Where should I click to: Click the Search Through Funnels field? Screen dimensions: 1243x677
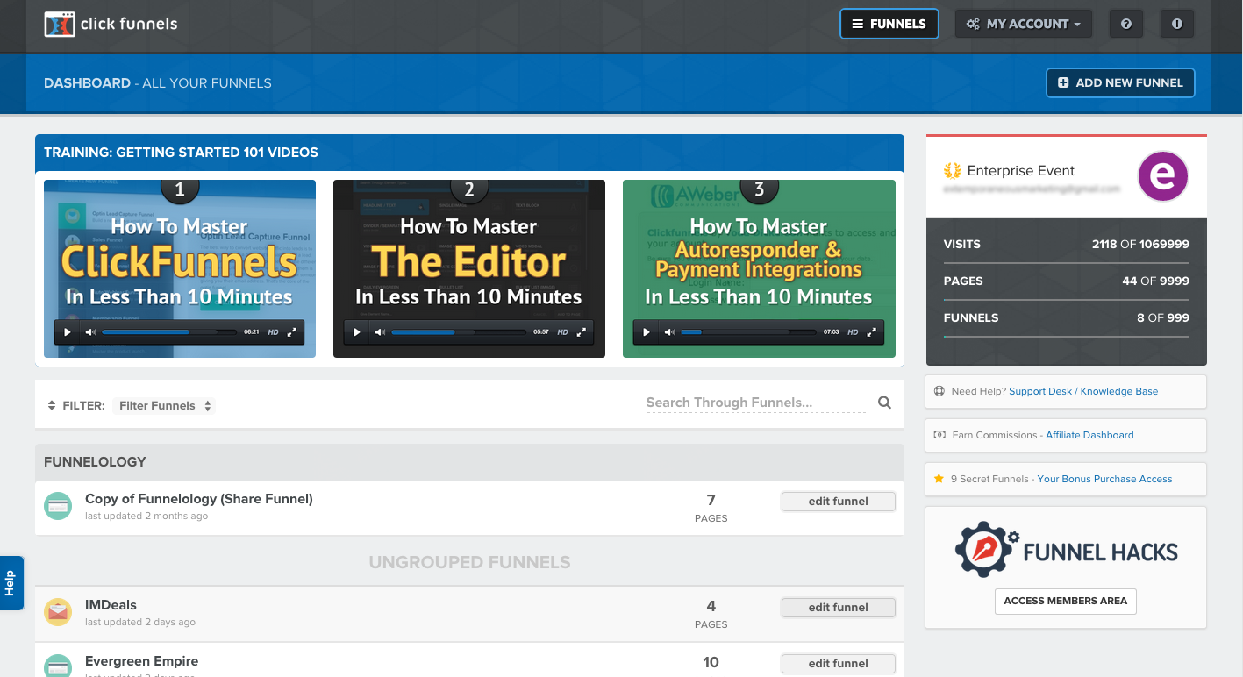(x=756, y=403)
